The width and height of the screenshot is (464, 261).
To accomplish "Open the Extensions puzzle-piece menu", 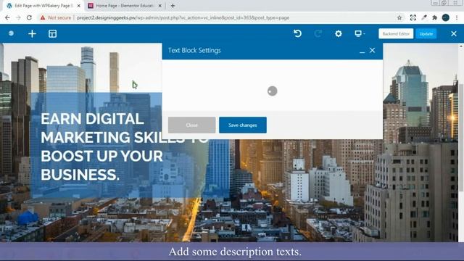I will 435,17.
